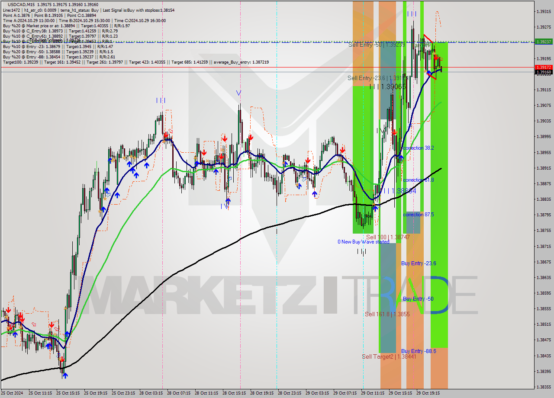The image size is (554, 398).
Task: Click the '1.38894' wave label
Action: click(x=404, y=190)
